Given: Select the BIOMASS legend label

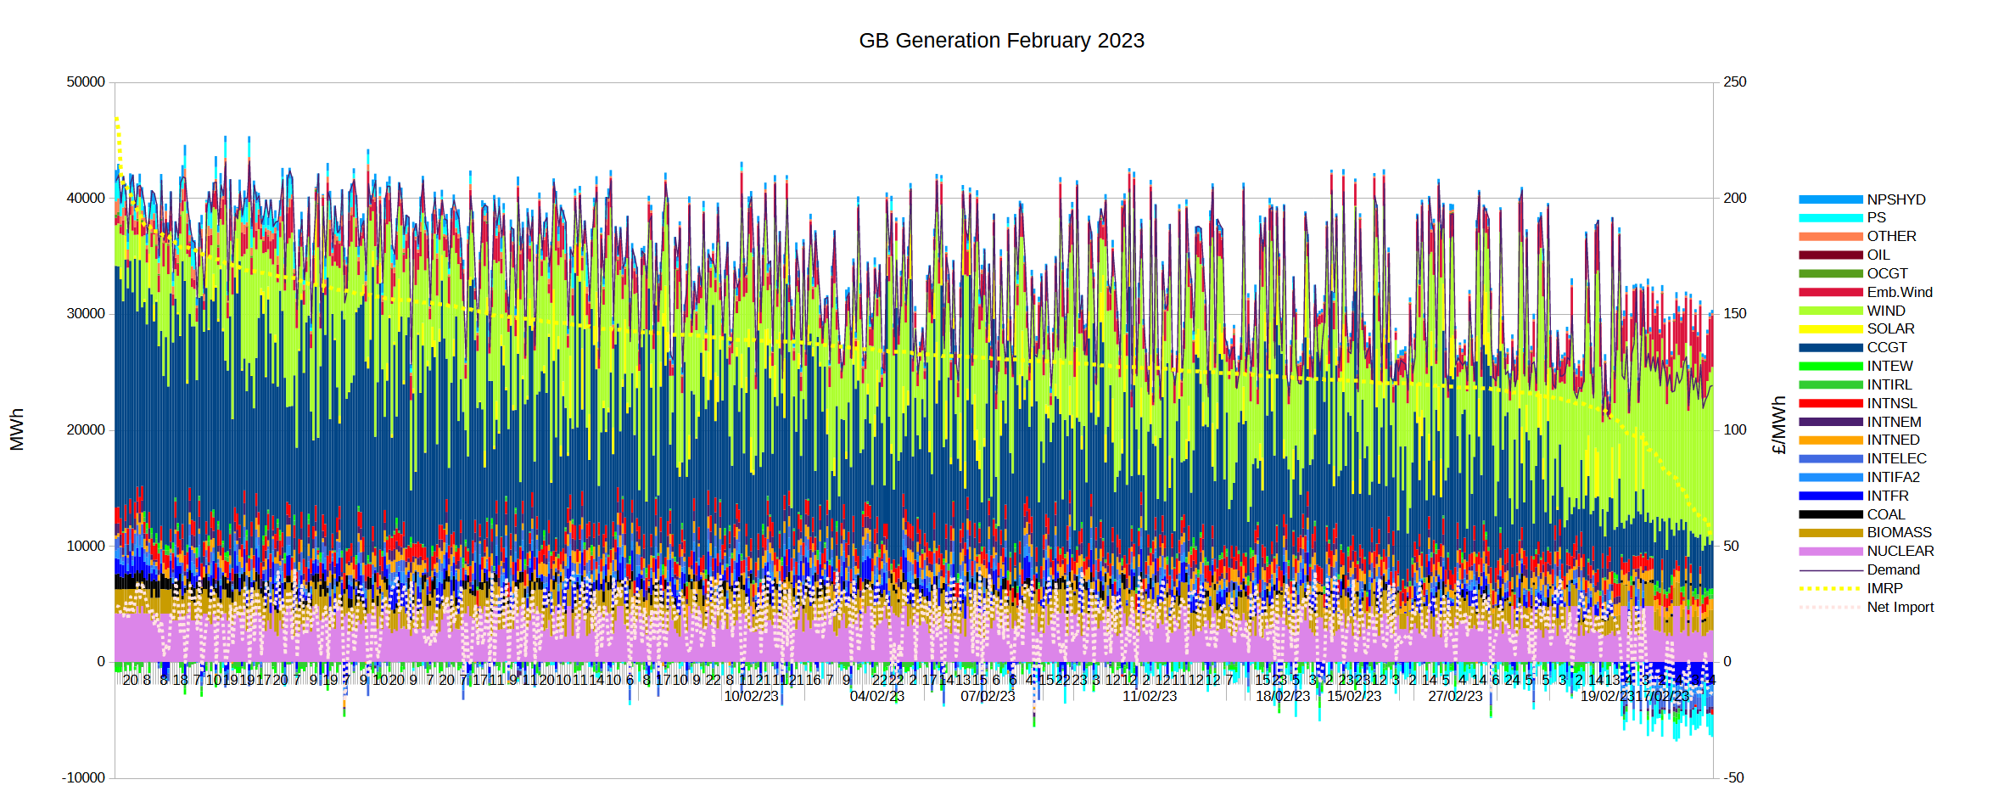Looking at the screenshot, I should click(x=1899, y=532).
